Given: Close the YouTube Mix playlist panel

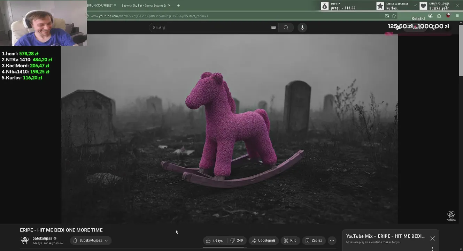Looking at the screenshot, I should click(x=432, y=238).
